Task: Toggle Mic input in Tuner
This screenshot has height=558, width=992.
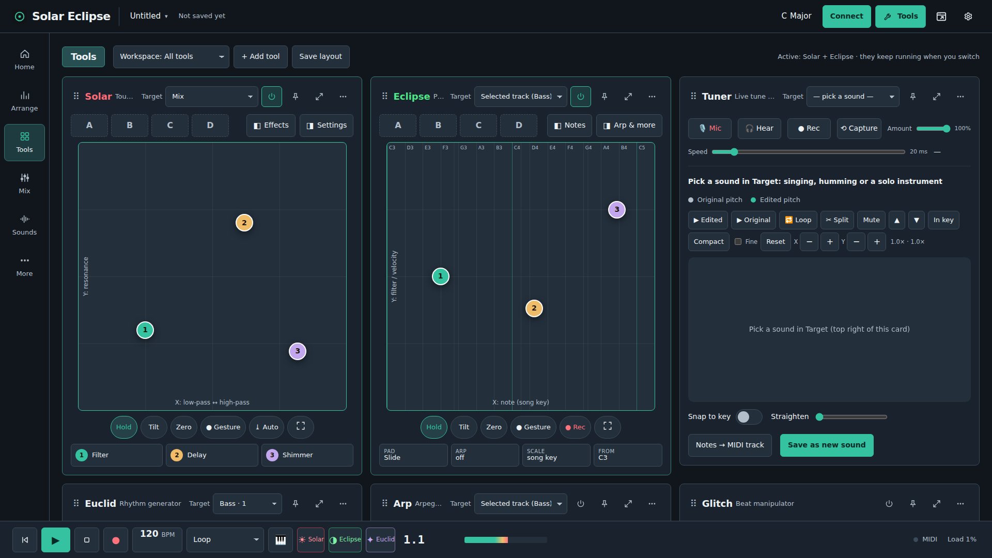Action: pyautogui.click(x=709, y=129)
